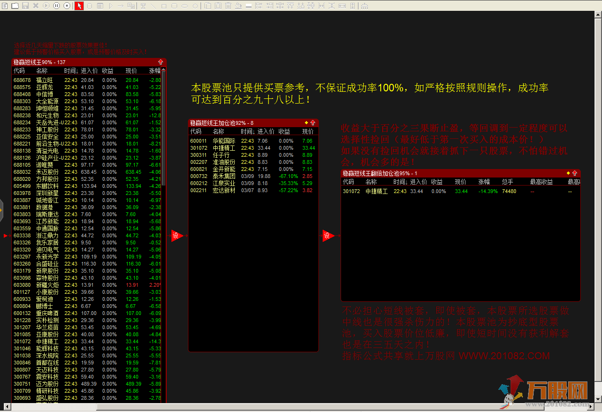Click the 300311 任子行 row in 加仓池92%
The height and width of the screenshot is (412, 602).
(x=253, y=155)
